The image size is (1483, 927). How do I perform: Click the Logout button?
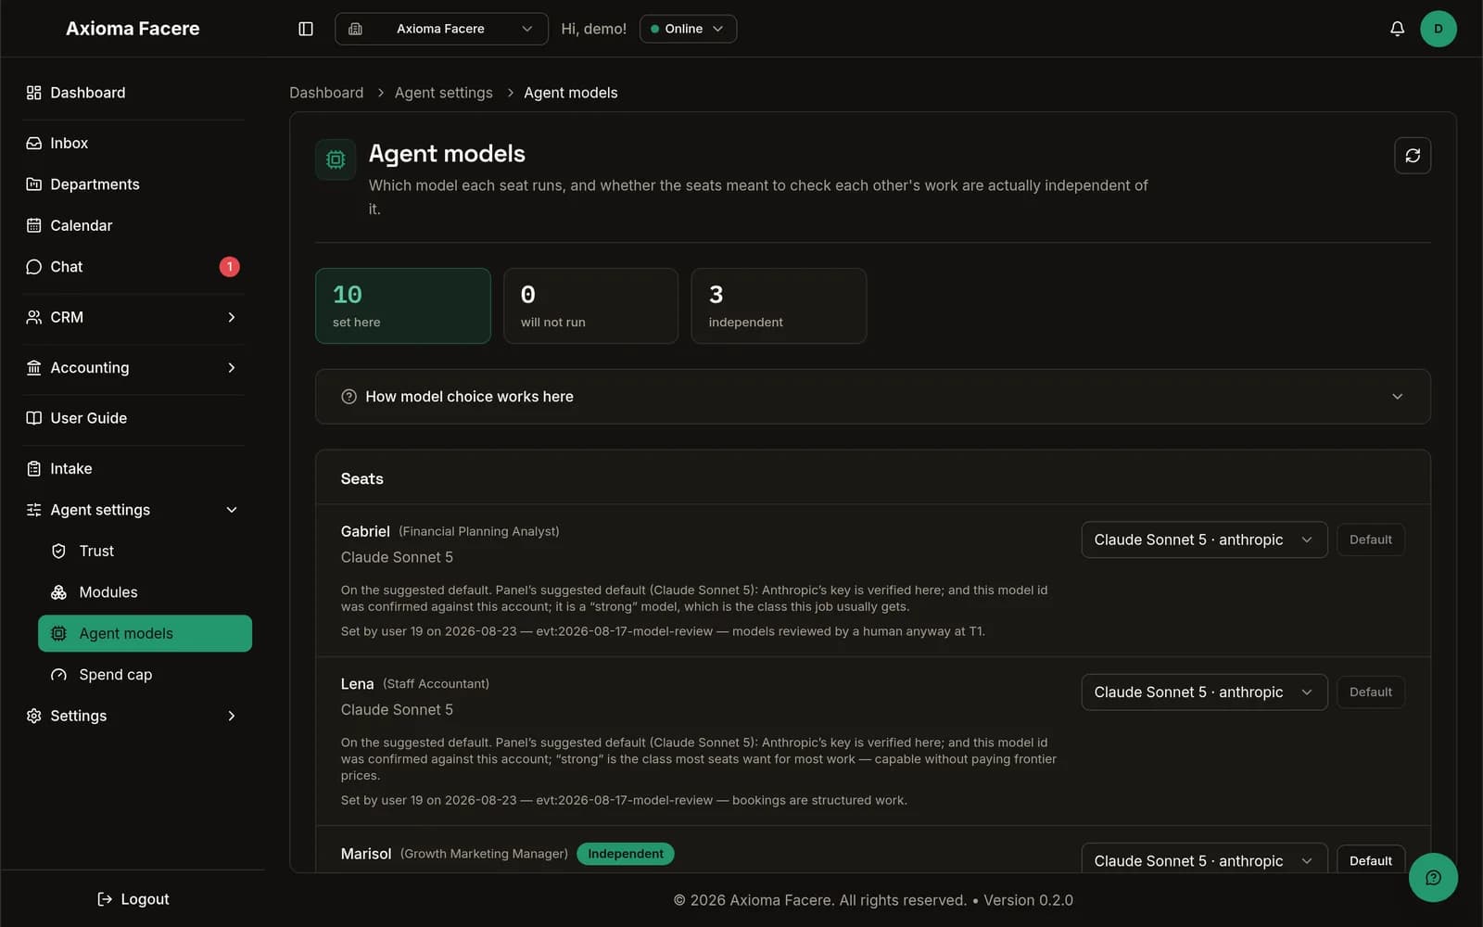point(133,899)
